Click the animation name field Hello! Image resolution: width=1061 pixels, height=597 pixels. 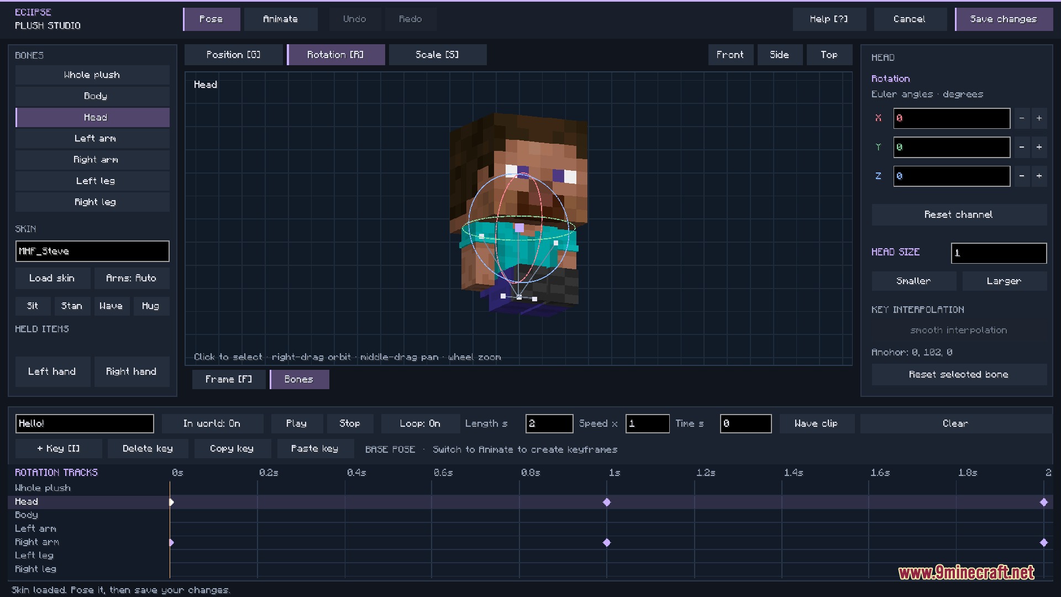coord(85,424)
